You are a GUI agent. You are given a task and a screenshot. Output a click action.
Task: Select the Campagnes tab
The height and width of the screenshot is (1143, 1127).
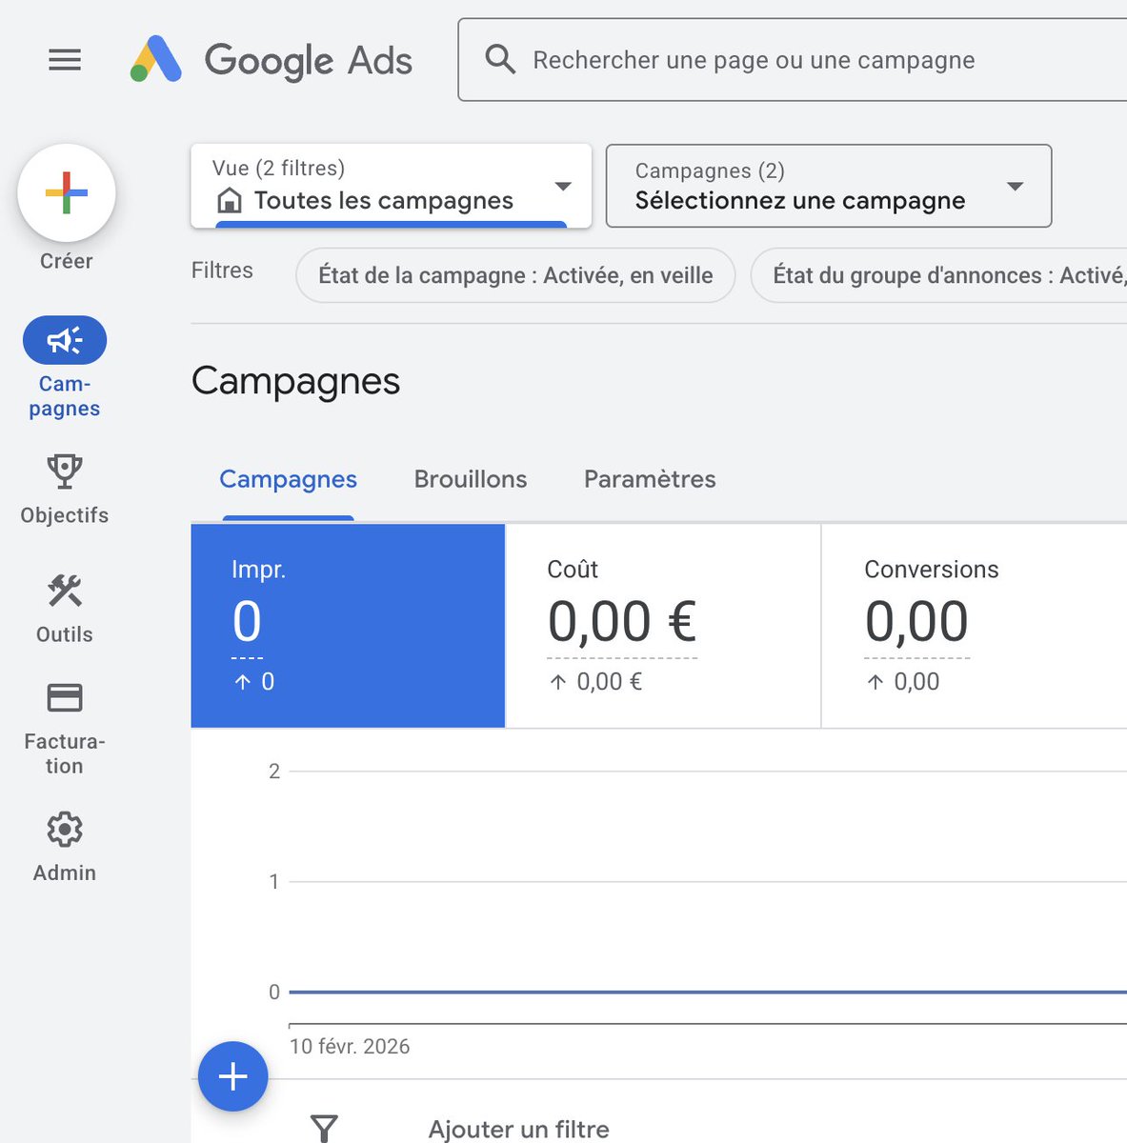(288, 479)
